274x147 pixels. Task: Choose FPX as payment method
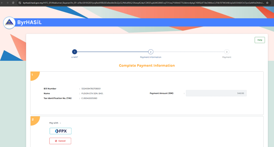click(x=60, y=131)
